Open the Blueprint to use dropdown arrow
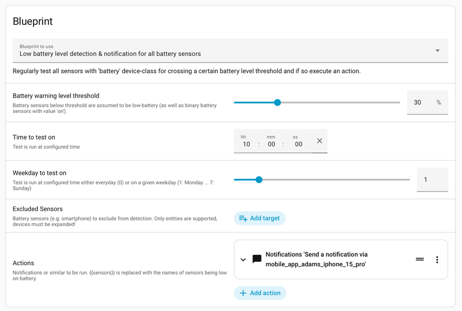Image resolution: width=462 pixels, height=311 pixels. (x=437, y=51)
